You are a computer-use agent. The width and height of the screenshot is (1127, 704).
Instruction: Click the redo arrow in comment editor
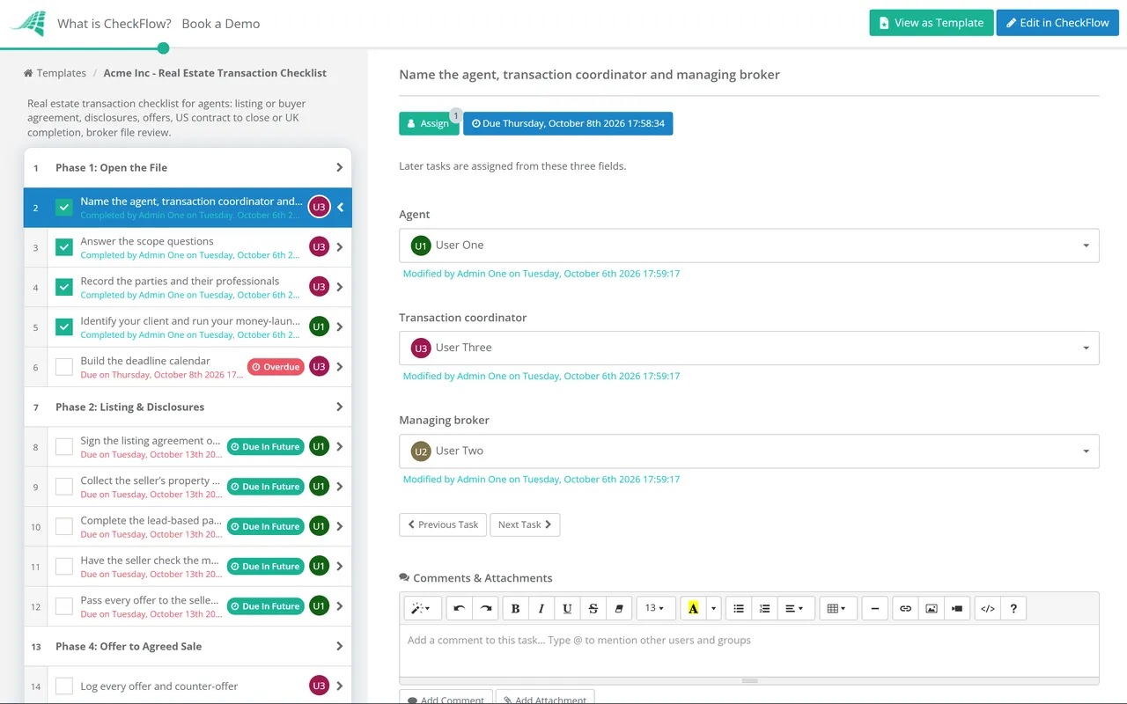point(485,608)
